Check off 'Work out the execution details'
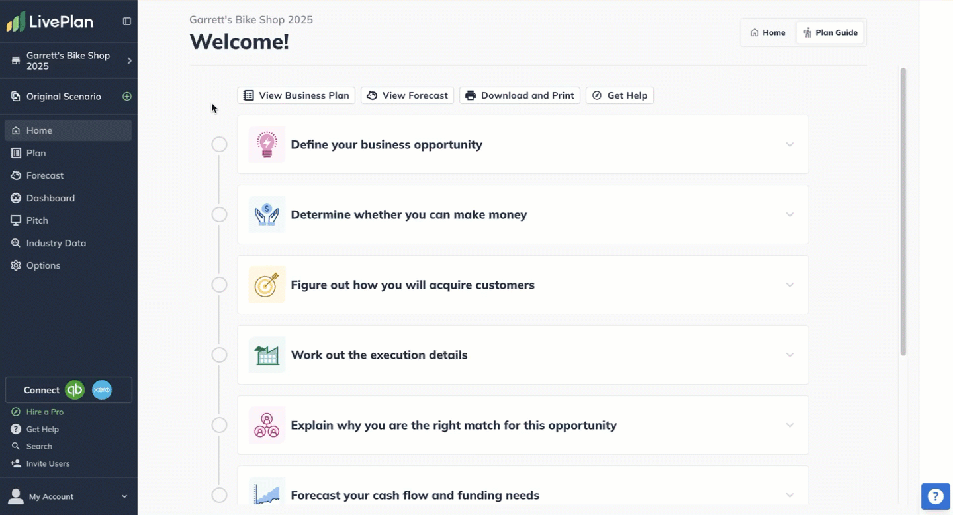This screenshot has width=953, height=515. click(219, 354)
